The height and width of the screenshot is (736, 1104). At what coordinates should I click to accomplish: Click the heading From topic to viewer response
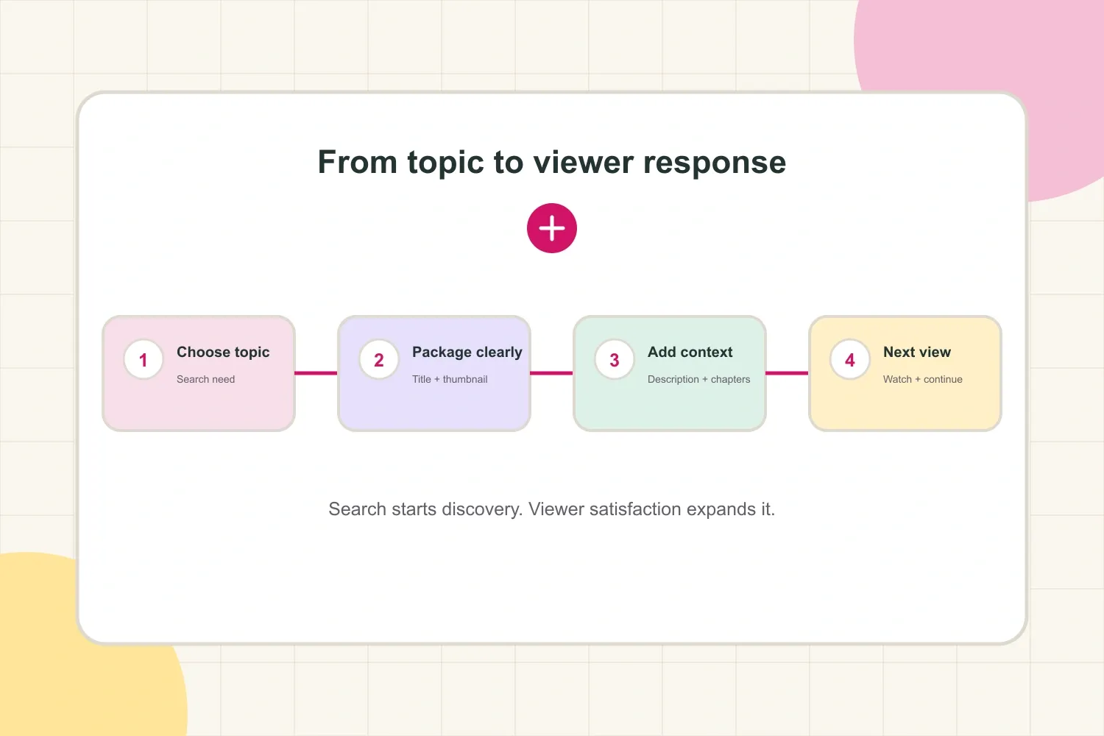tap(552, 163)
